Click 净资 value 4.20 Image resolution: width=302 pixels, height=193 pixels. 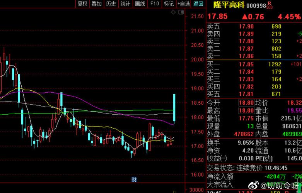coord(248,150)
